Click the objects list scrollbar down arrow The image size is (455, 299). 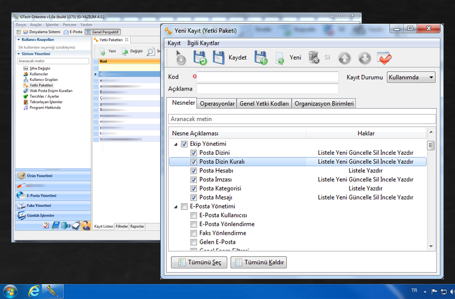coord(431,246)
